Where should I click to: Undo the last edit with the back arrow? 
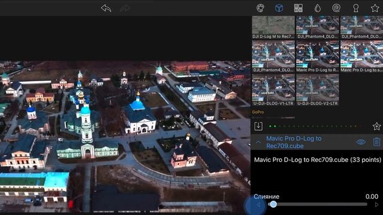[106, 8]
